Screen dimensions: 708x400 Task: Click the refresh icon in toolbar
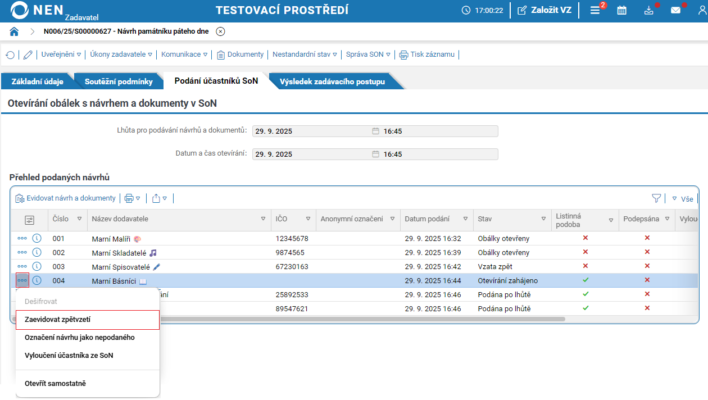(10, 55)
